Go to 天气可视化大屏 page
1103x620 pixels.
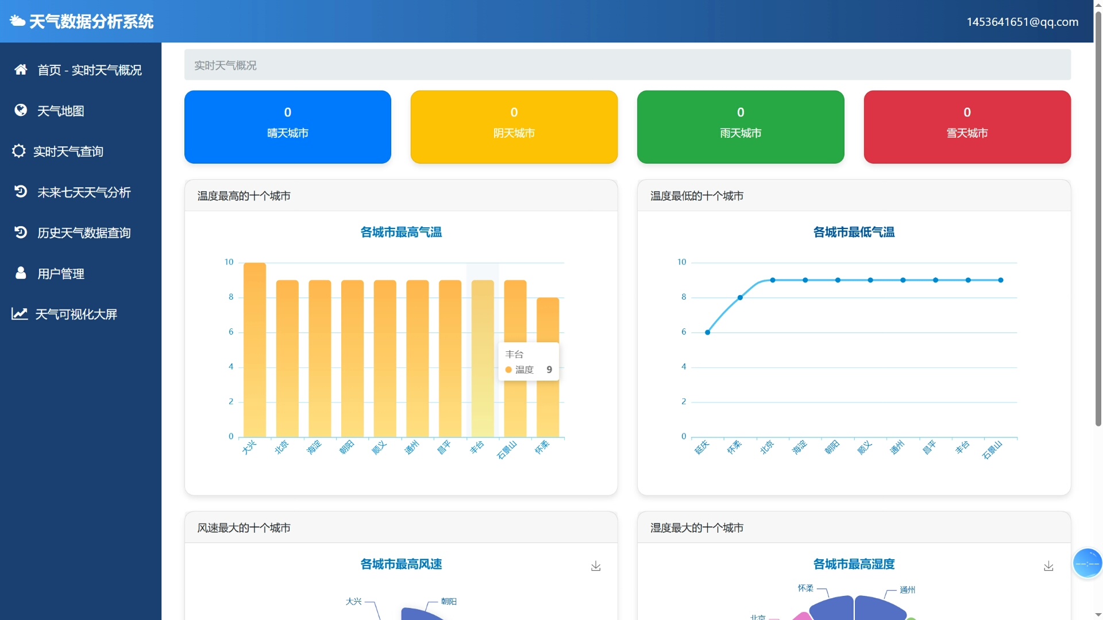(x=76, y=315)
